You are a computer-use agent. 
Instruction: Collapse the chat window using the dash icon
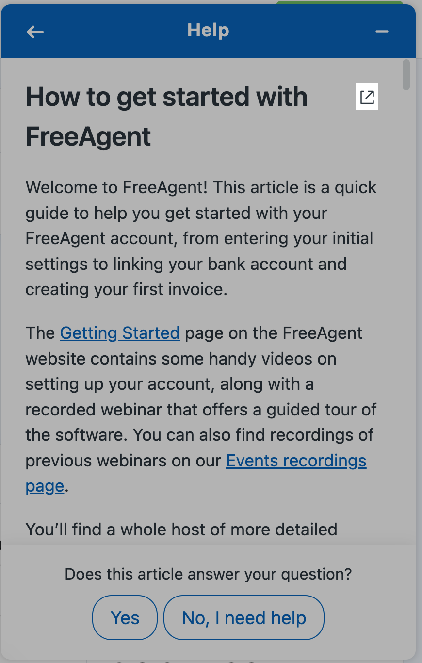pos(382,31)
